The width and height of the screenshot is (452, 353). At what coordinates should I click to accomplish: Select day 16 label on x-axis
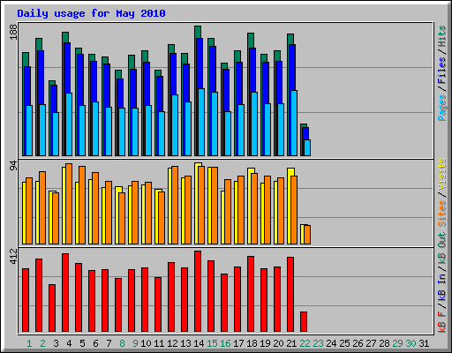[225, 343]
